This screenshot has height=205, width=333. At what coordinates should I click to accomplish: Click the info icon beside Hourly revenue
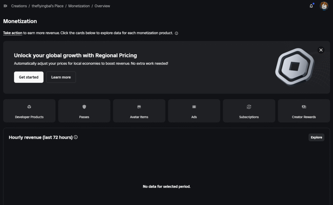[x=75, y=137]
